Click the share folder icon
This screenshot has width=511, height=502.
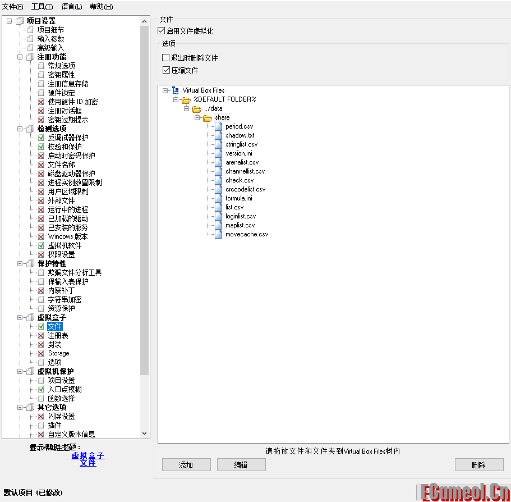(x=208, y=117)
